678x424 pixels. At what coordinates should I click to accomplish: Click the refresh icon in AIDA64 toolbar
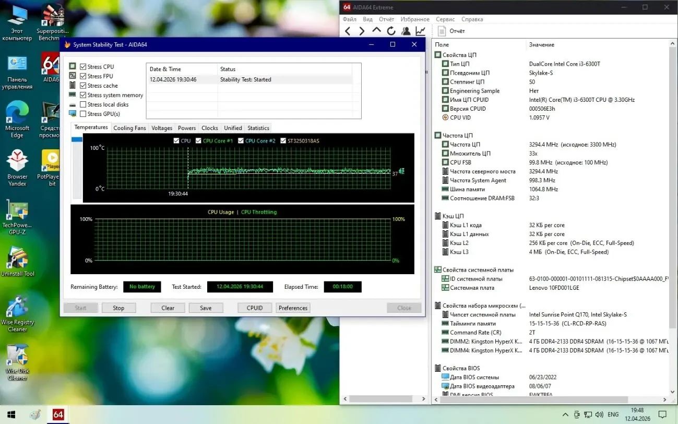(x=391, y=31)
